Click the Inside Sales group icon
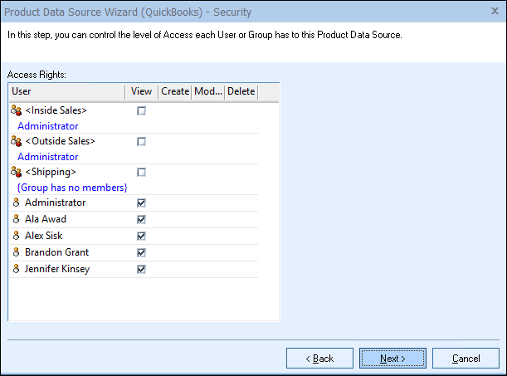 16,110
